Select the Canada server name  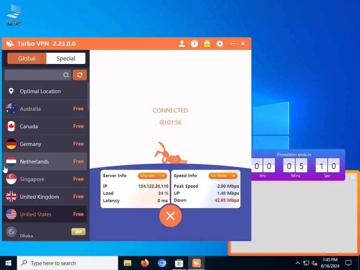pyautogui.click(x=29, y=126)
